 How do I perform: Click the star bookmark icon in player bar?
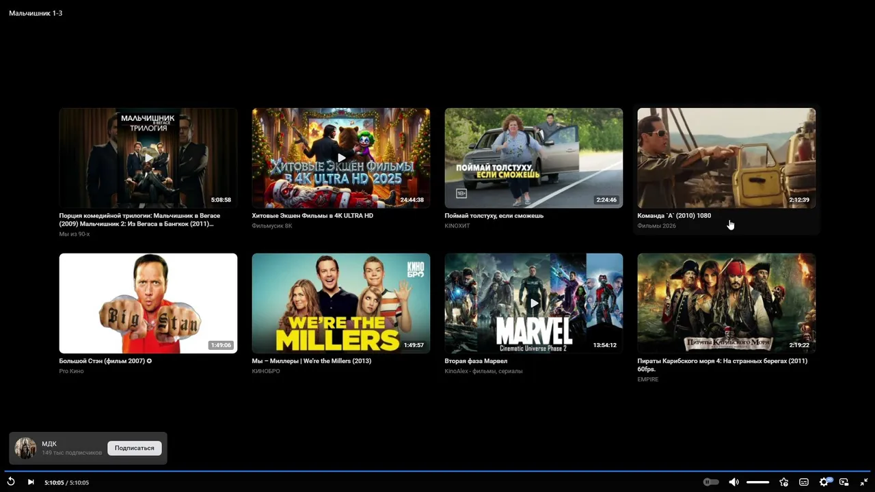[x=784, y=482]
